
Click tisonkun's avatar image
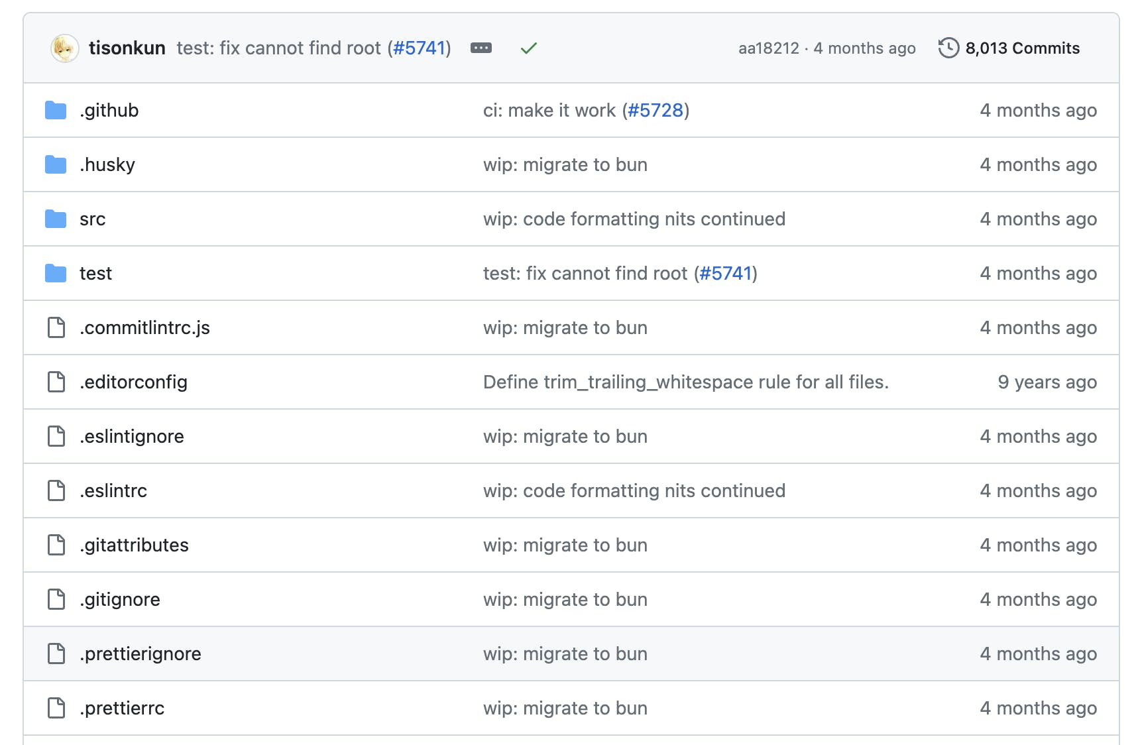pos(65,48)
